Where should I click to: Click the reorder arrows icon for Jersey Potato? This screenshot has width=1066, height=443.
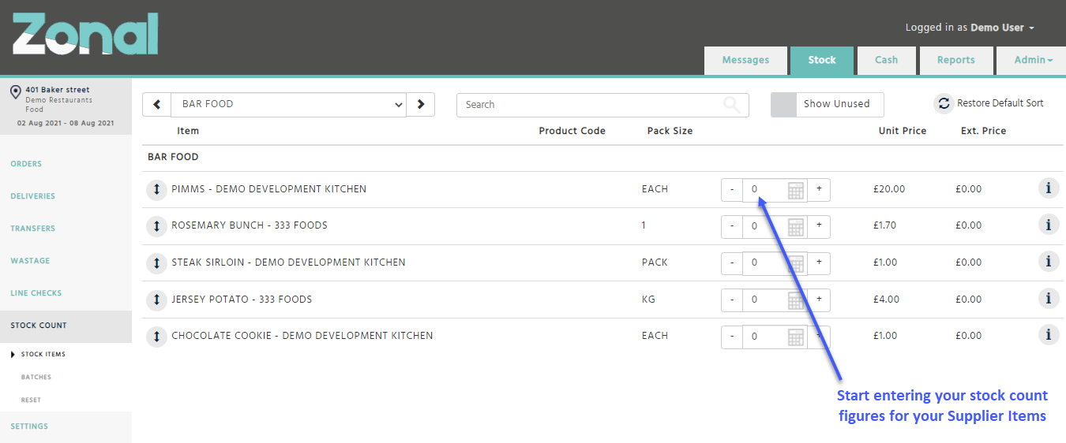[x=156, y=300]
